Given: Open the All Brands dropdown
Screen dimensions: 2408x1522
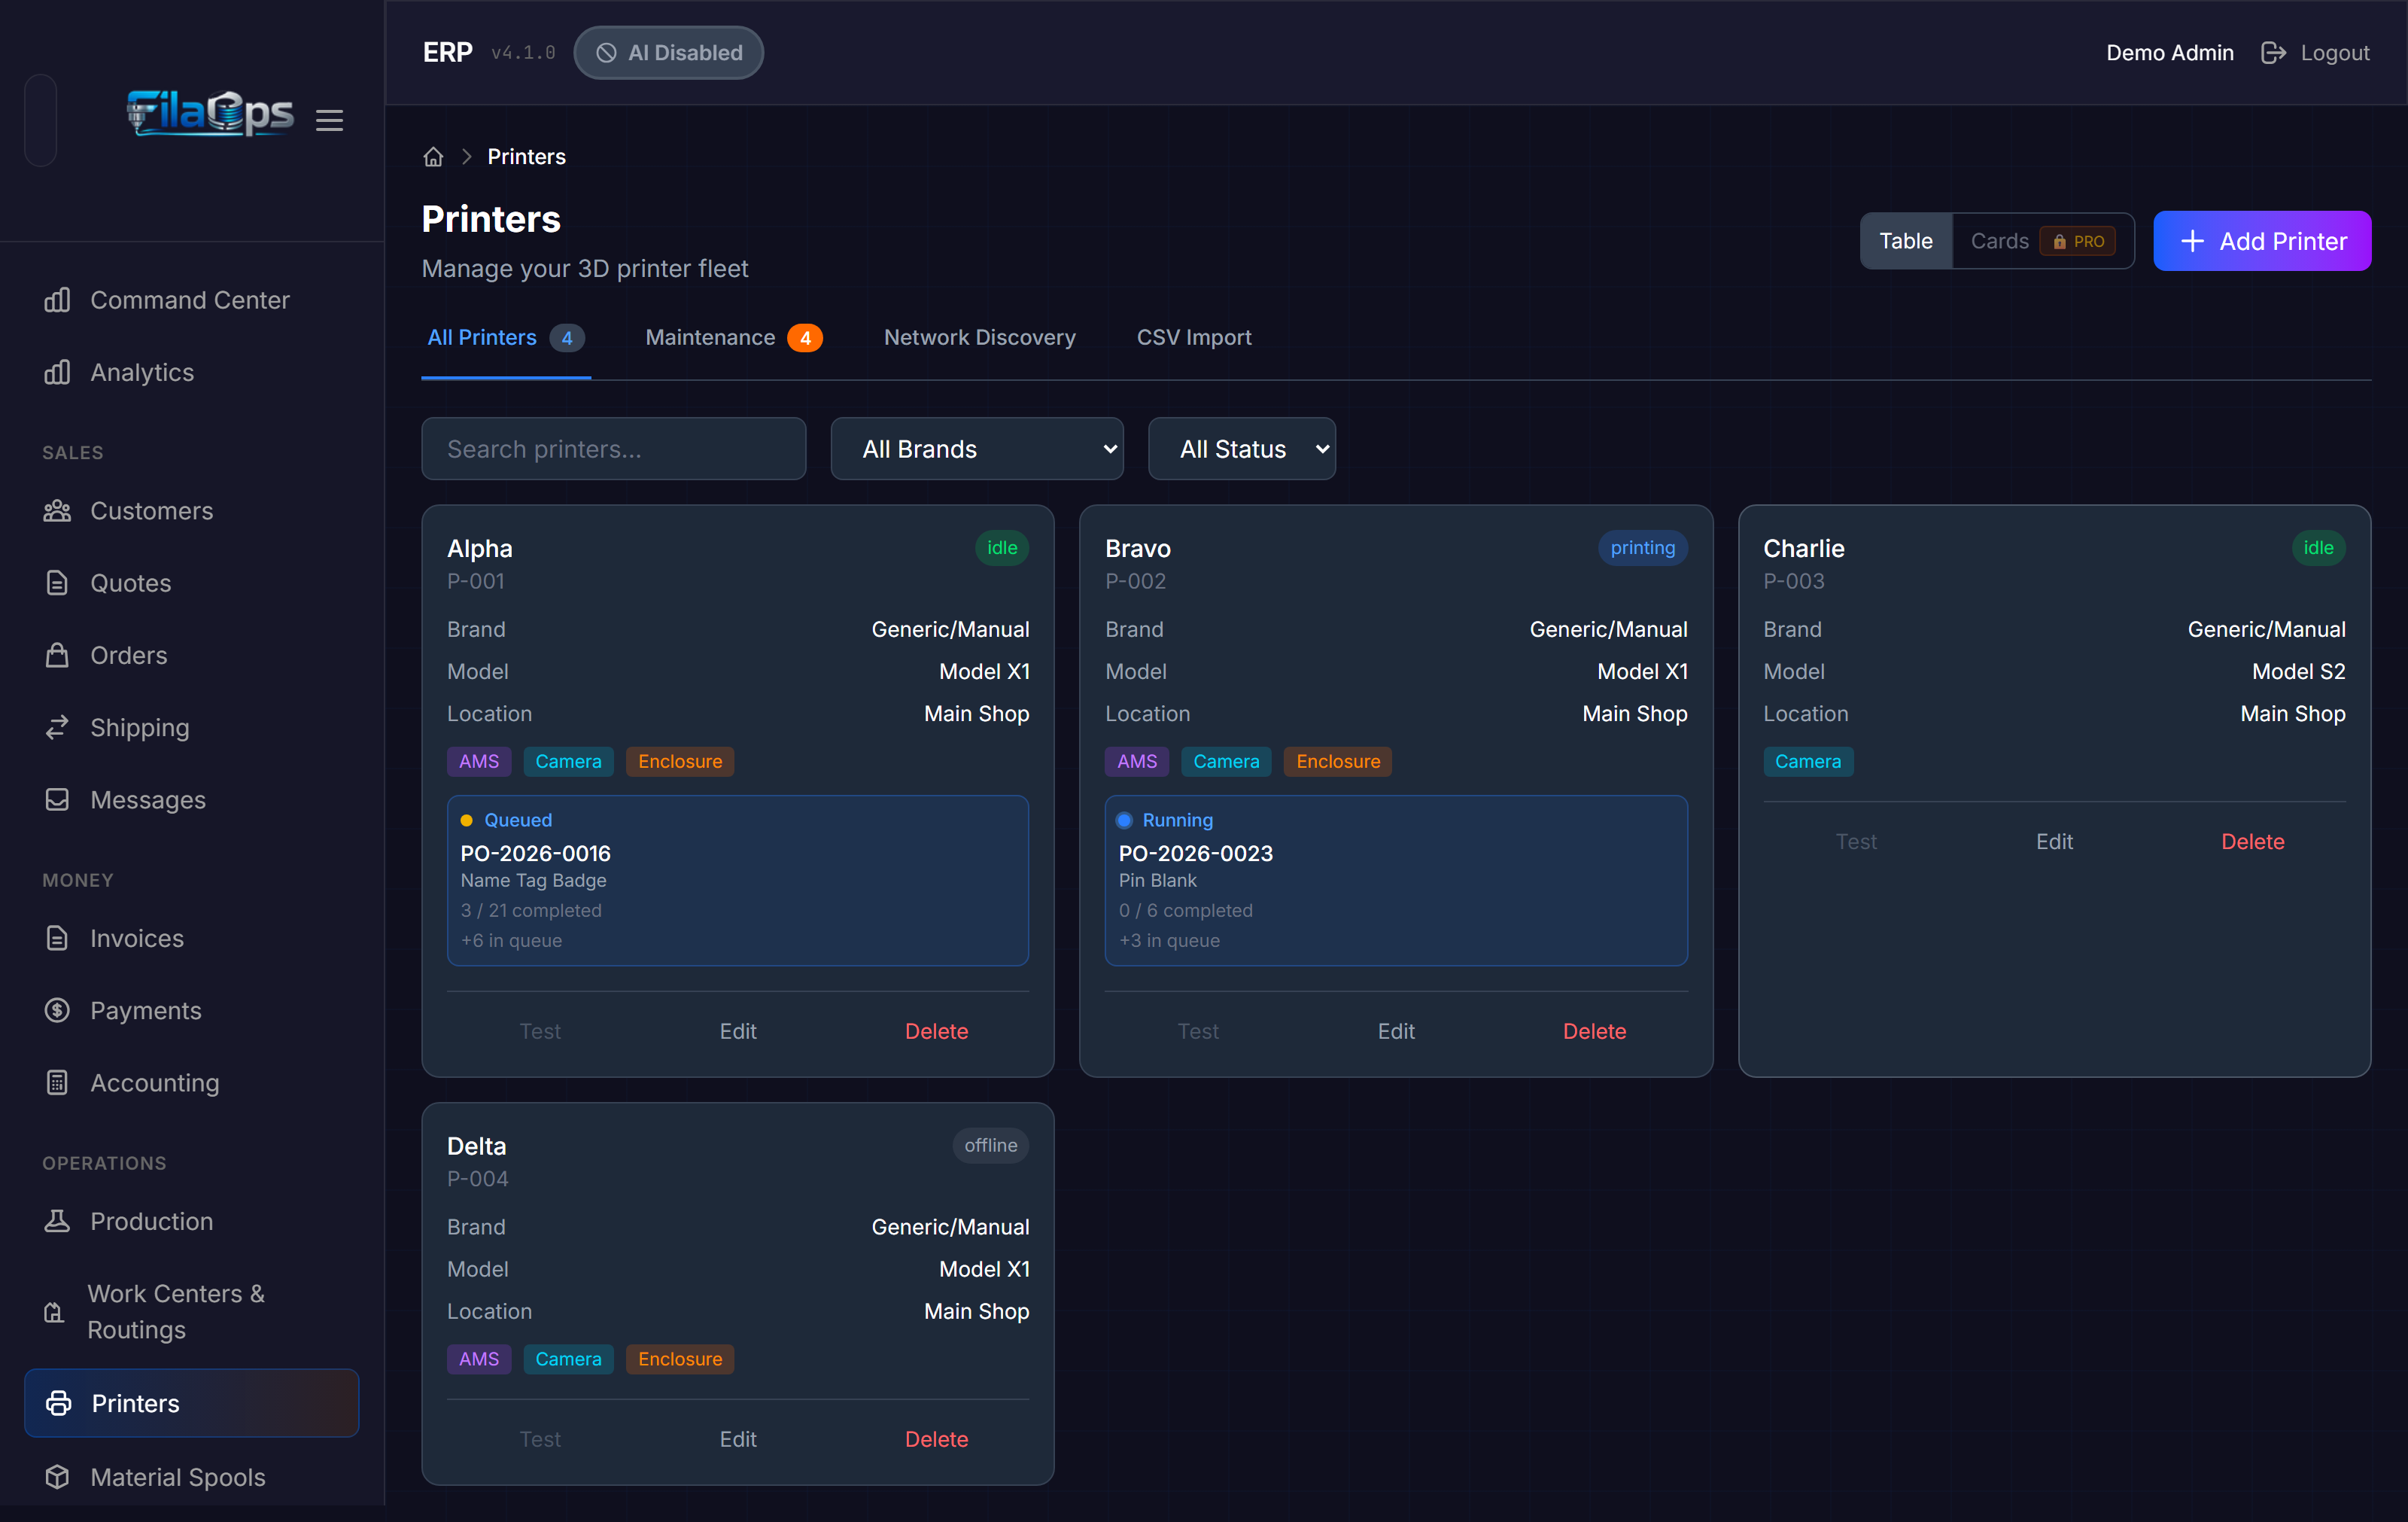Looking at the screenshot, I should coord(977,449).
